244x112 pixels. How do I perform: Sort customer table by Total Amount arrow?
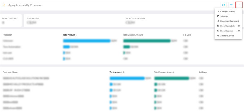(124, 72)
